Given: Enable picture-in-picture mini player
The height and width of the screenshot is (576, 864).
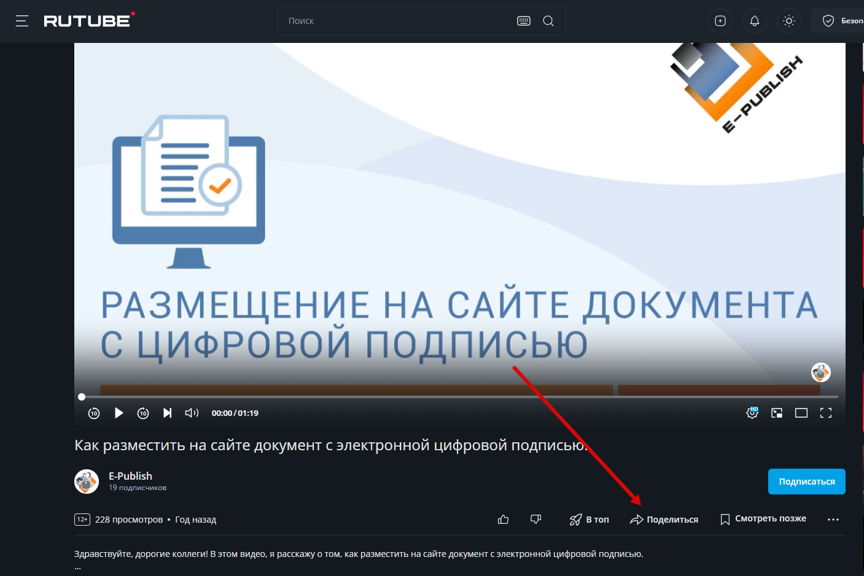Looking at the screenshot, I should click(777, 413).
